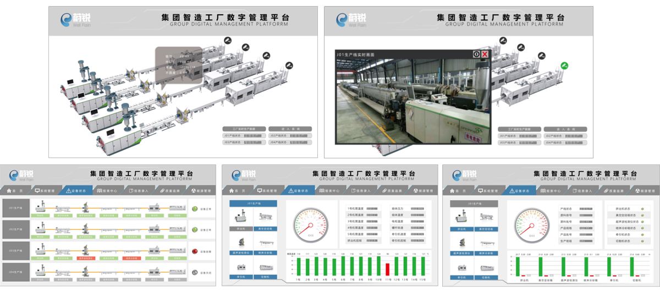Click the OEE gauge in the temperature chart panel
The height and width of the screenshot is (292, 660).
310,225
